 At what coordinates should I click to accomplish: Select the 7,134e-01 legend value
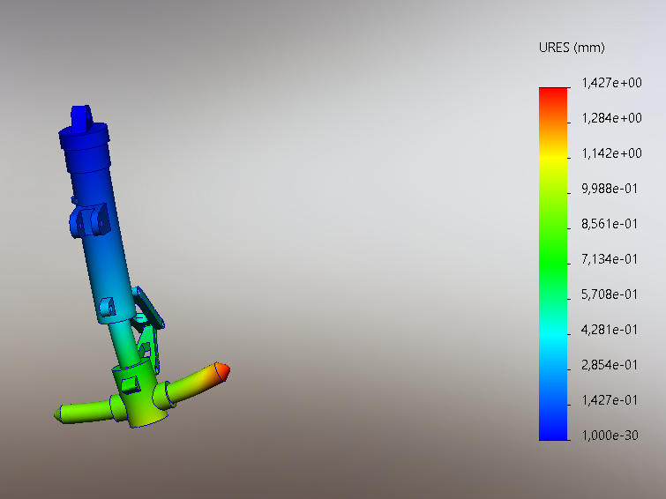(610, 259)
